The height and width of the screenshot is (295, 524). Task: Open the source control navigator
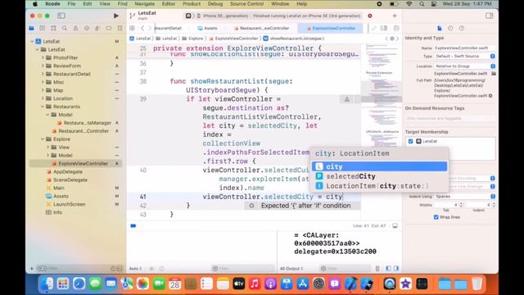tap(43, 29)
